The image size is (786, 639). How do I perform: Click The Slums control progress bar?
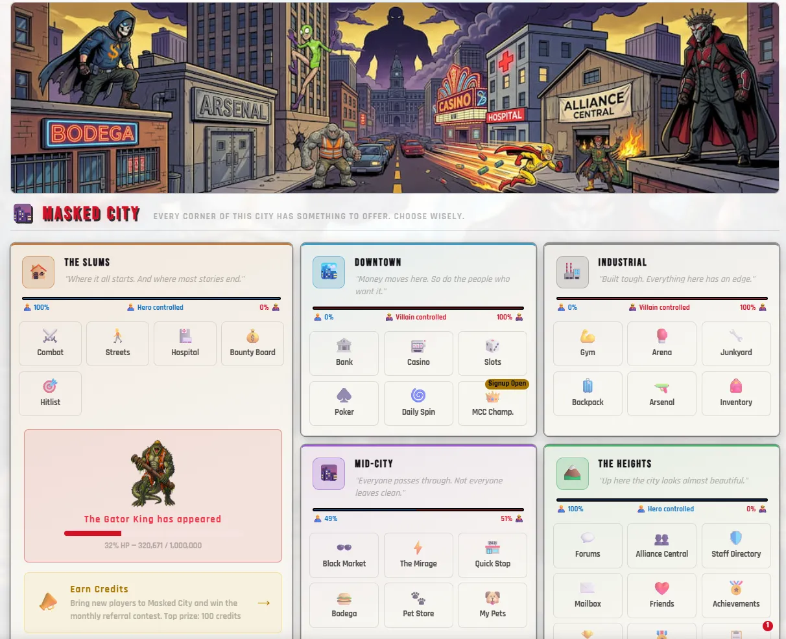click(152, 298)
